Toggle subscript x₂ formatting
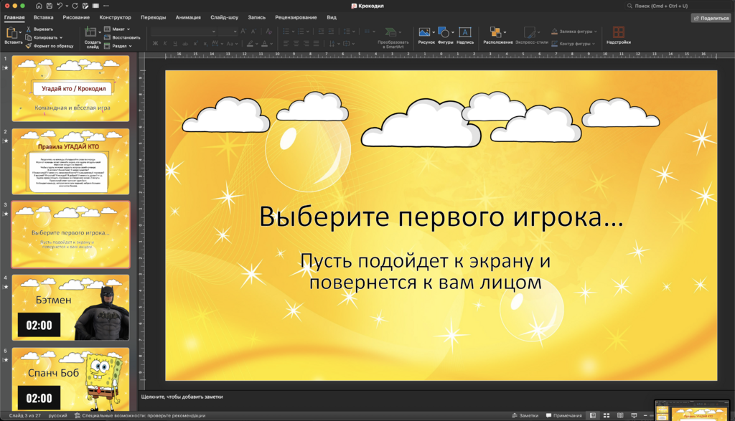Image resolution: width=735 pixels, height=421 pixels. pos(205,44)
